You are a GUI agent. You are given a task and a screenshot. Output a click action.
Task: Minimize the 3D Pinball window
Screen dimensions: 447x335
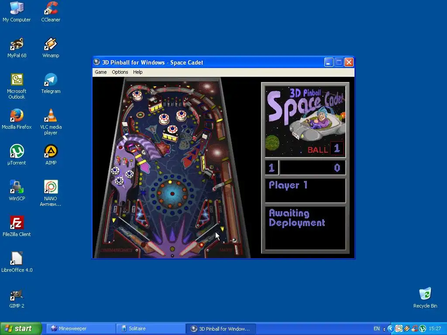329,62
